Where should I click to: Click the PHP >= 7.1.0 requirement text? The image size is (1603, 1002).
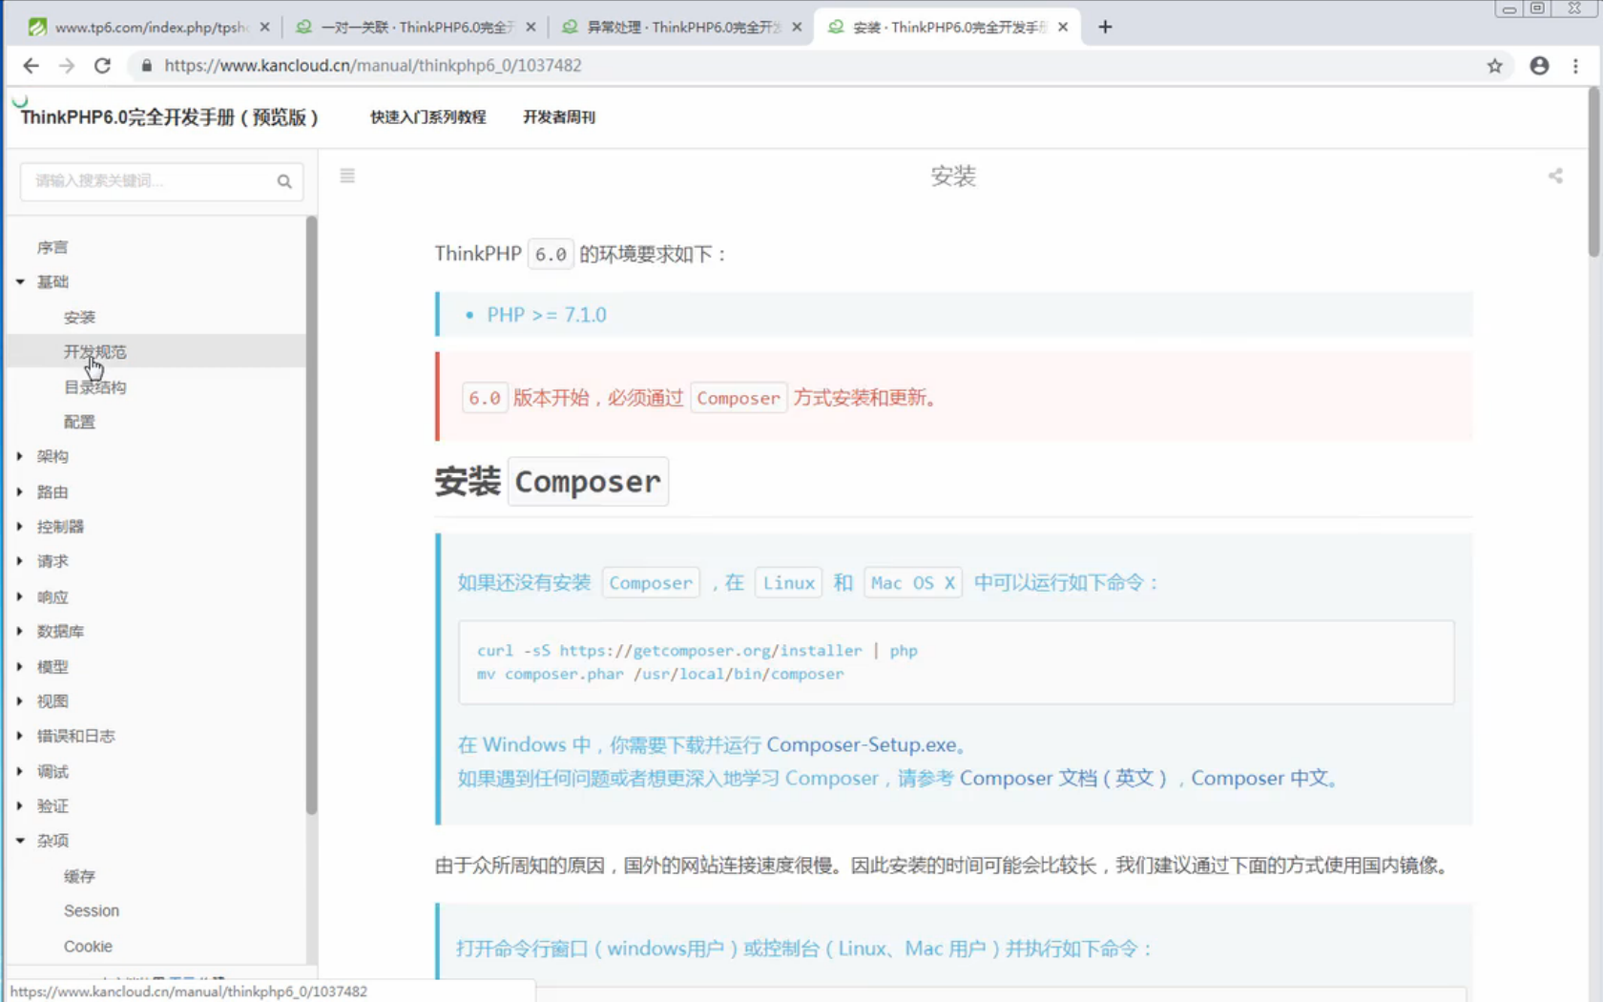[547, 315]
